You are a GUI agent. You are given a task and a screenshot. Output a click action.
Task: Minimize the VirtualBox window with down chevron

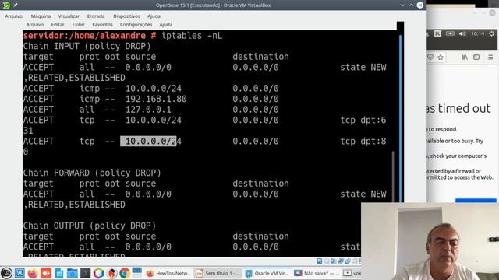tap(402, 5)
